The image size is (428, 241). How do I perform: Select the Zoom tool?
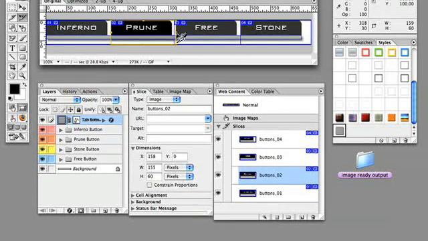click(x=22, y=76)
